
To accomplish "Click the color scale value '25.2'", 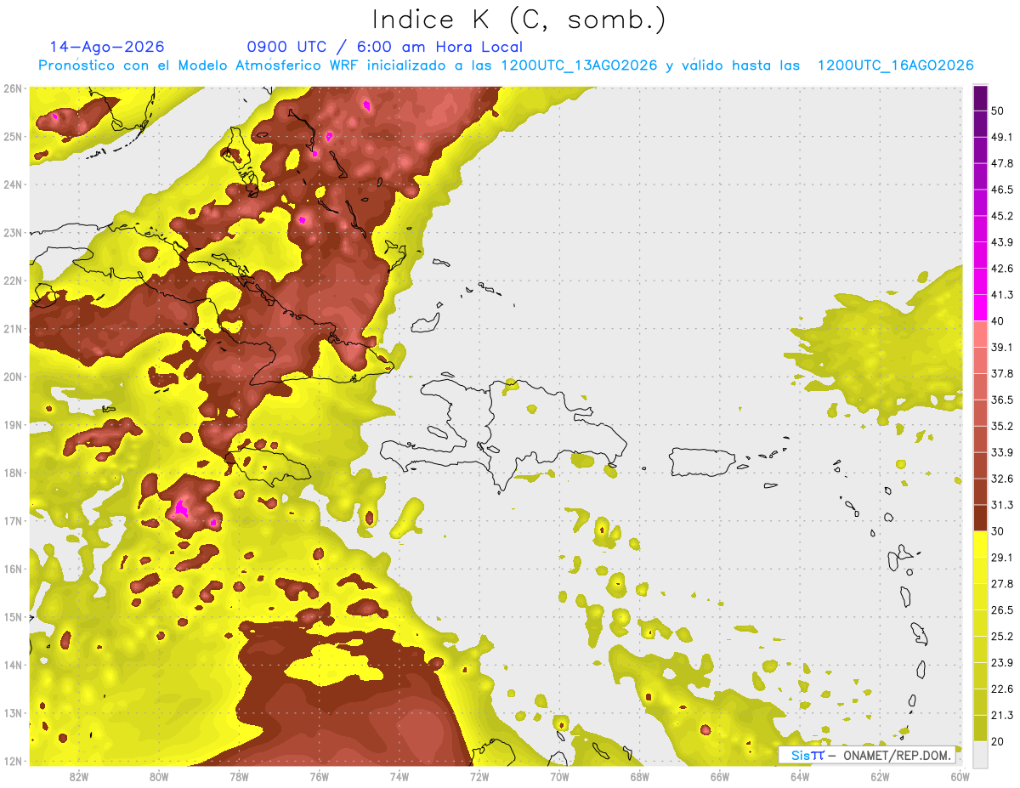I will [1003, 637].
